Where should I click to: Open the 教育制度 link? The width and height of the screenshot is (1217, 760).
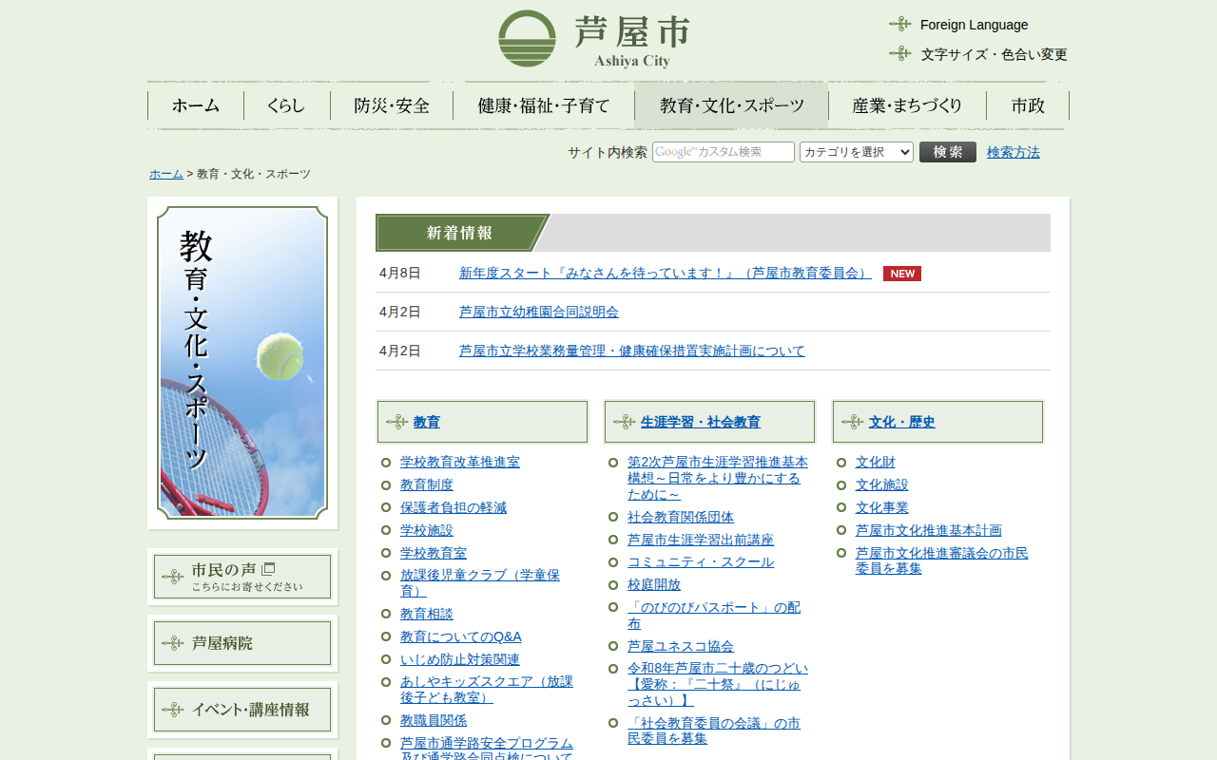427,484
